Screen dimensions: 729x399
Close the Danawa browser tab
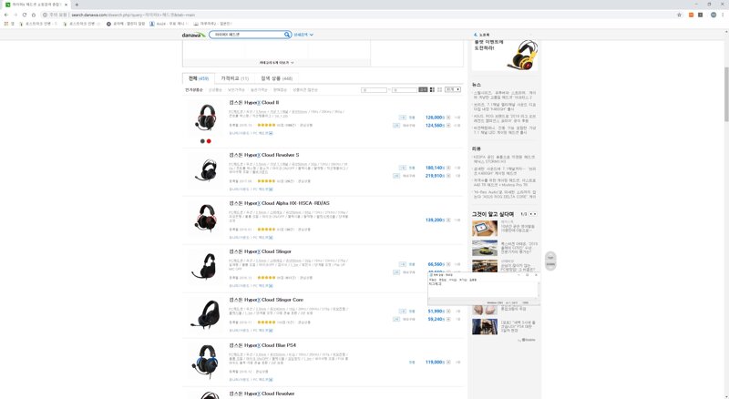66,5
